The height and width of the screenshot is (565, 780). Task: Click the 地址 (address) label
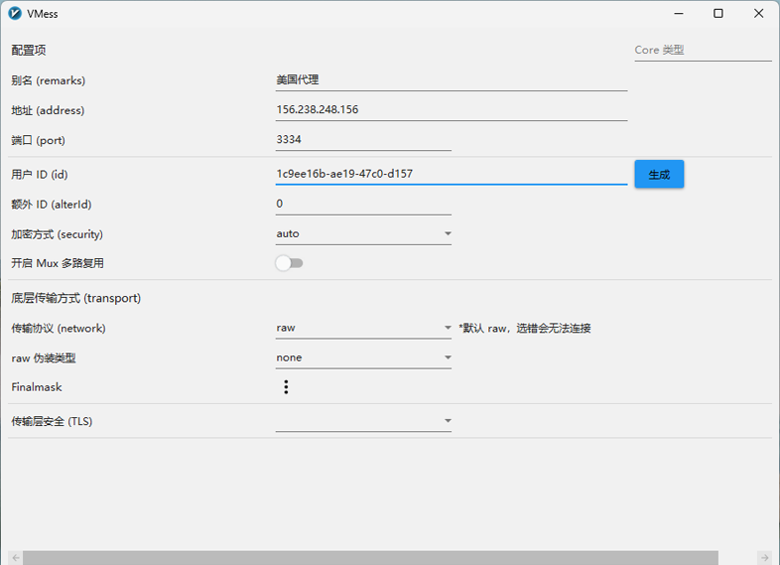pos(48,110)
